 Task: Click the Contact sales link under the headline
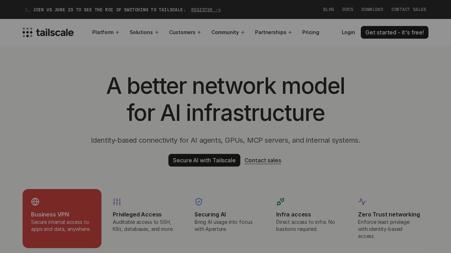point(263,160)
